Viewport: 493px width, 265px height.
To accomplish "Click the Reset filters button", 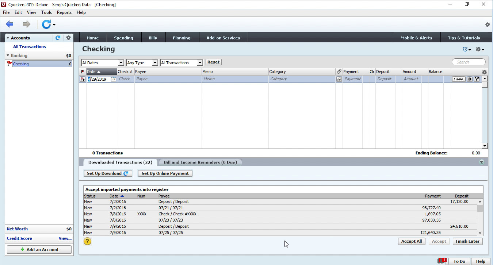I will pos(213,62).
